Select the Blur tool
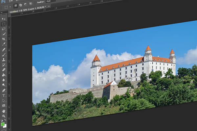The width and height of the screenshot is (197, 131). click(4, 80)
